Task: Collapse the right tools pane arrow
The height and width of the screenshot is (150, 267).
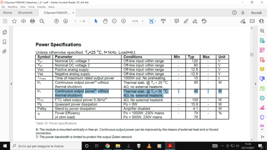Action: pos(255,84)
